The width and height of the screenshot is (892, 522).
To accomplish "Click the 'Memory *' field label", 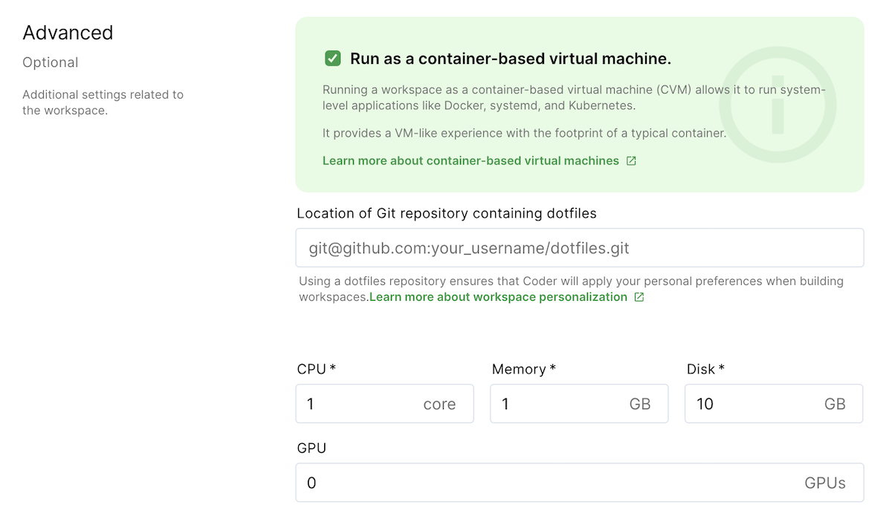I will click(x=524, y=369).
